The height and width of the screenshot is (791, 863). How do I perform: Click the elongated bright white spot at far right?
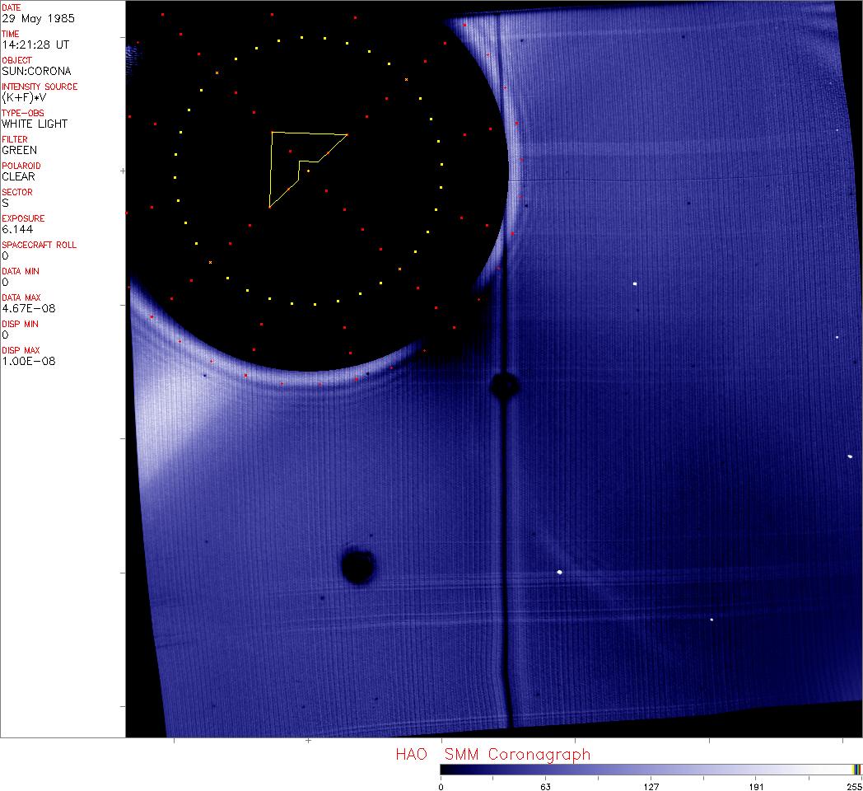tap(849, 456)
